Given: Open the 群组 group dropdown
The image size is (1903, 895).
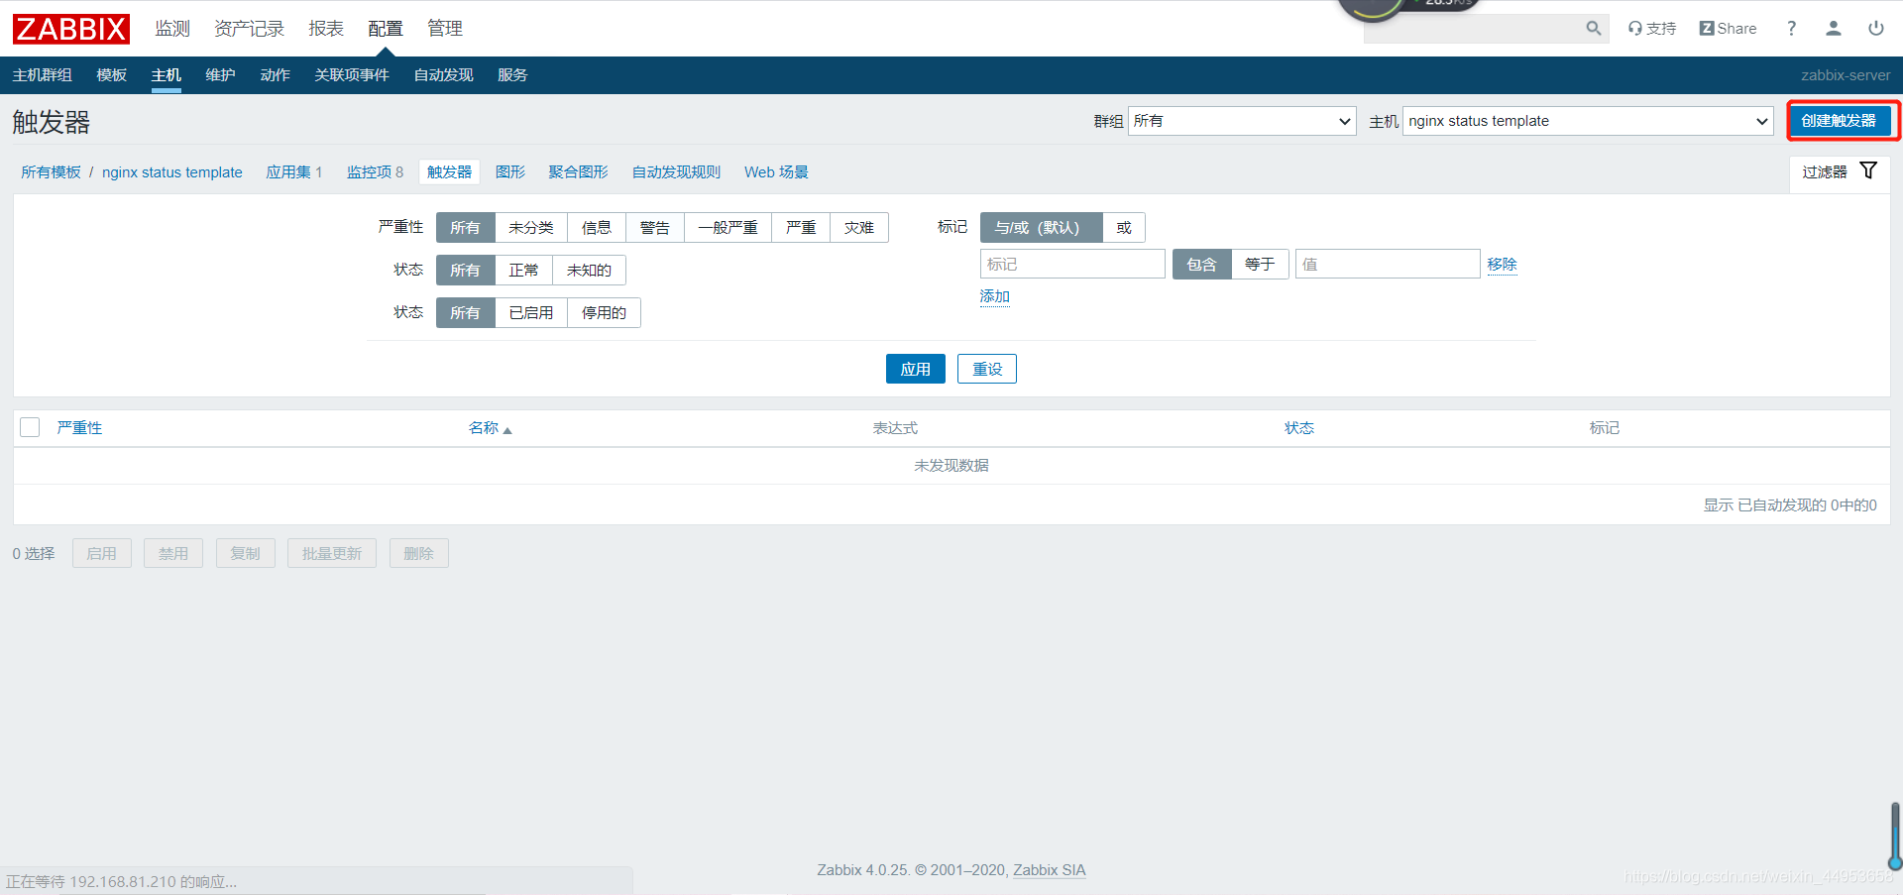Looking at the screenshot, I should [1242, 121].
